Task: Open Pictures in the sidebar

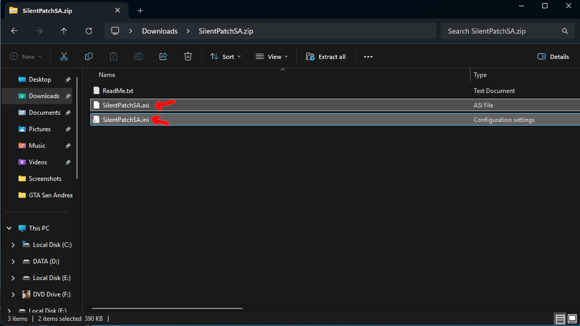Action: click(40, 129)
